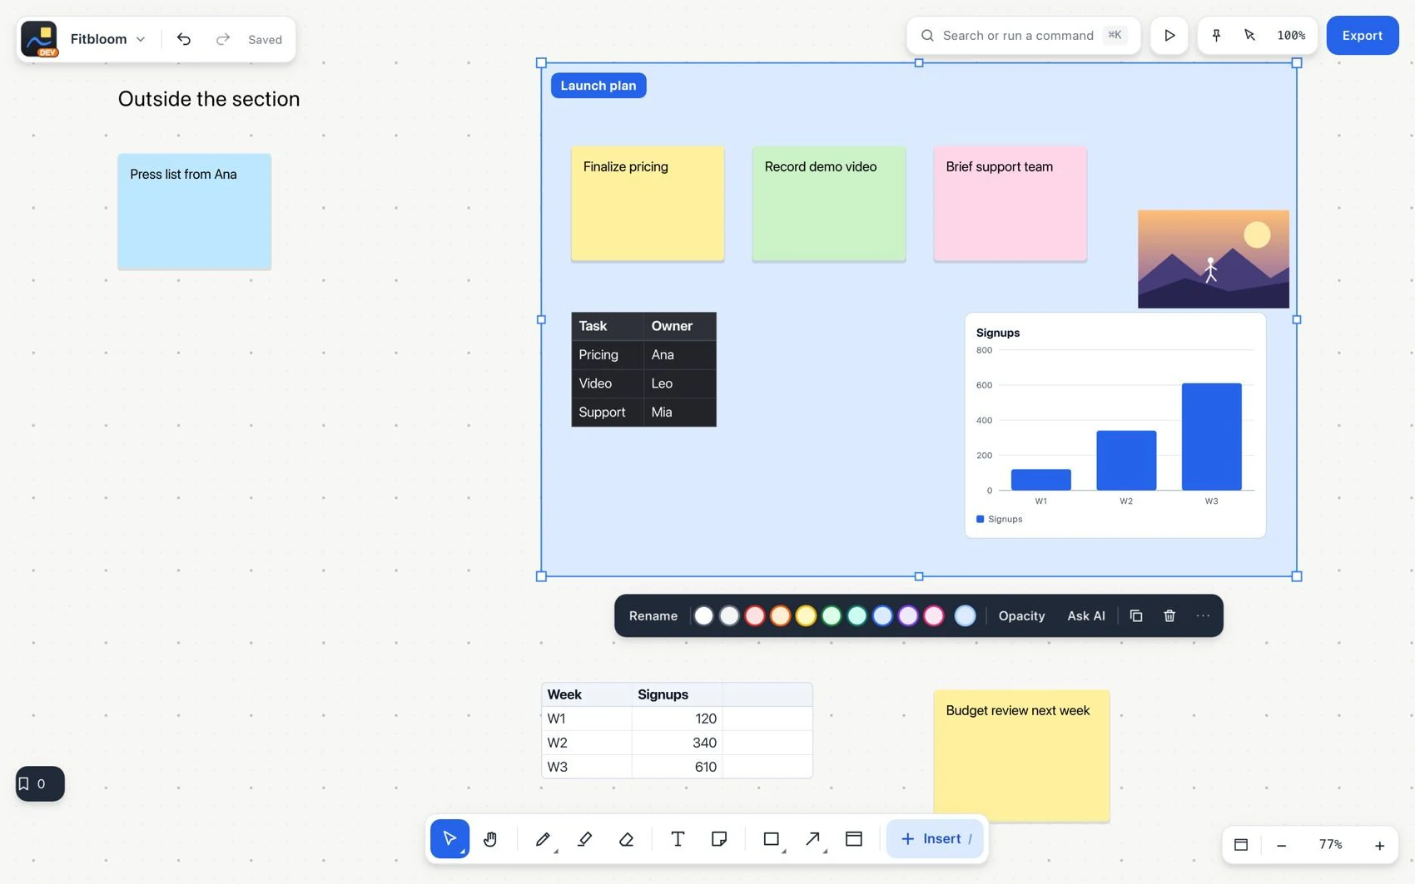Toggle the minimap panel icon
The width and height of the screenshot is (1415, 884).
(1241, 845)
